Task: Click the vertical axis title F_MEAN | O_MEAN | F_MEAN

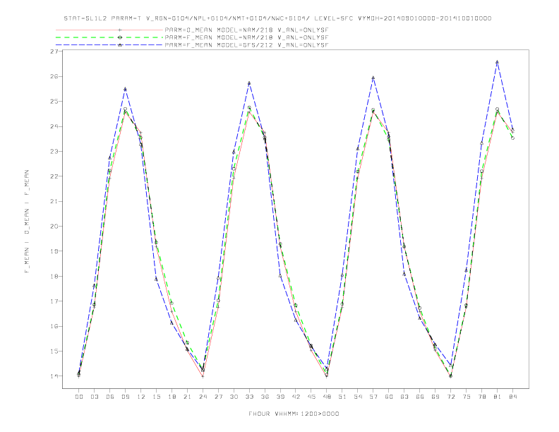Action: coord(27,222)
